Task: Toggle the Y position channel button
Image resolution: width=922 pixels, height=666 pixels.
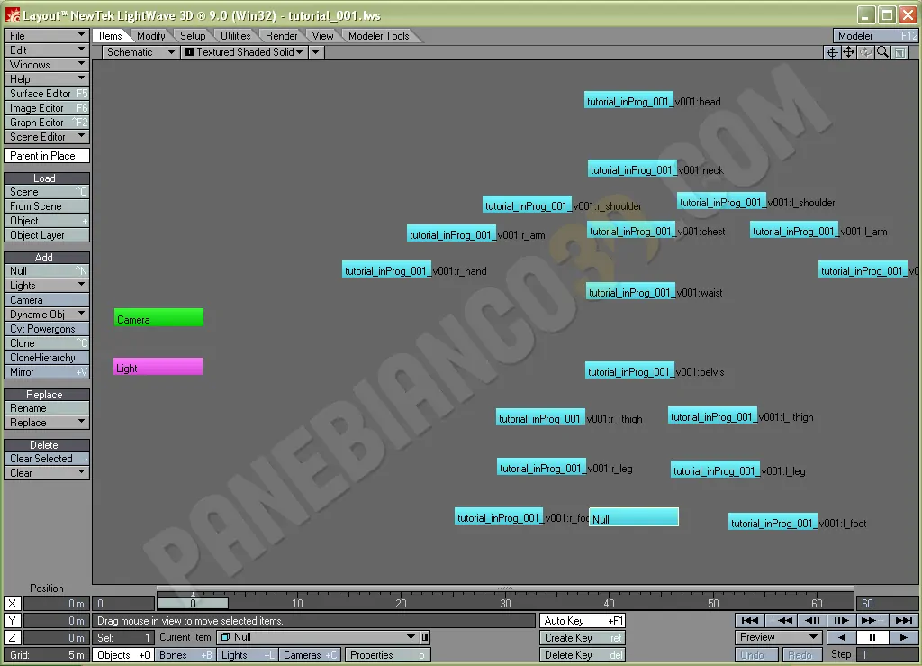Action: point(13,620)
